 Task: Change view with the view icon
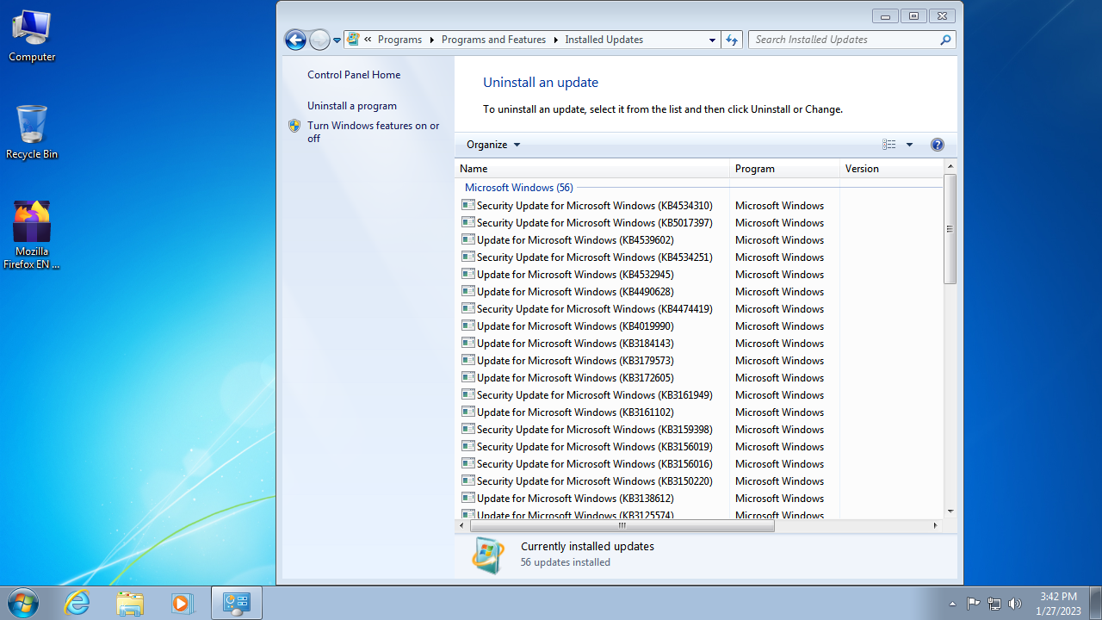pos(889,145)
